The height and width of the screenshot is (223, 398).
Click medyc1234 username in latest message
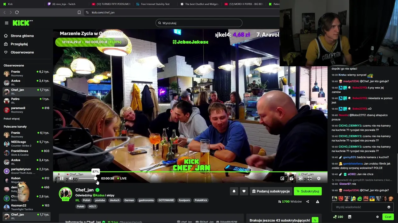[351, 190]
